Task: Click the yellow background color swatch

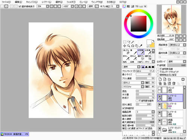Action: [152, 45]
